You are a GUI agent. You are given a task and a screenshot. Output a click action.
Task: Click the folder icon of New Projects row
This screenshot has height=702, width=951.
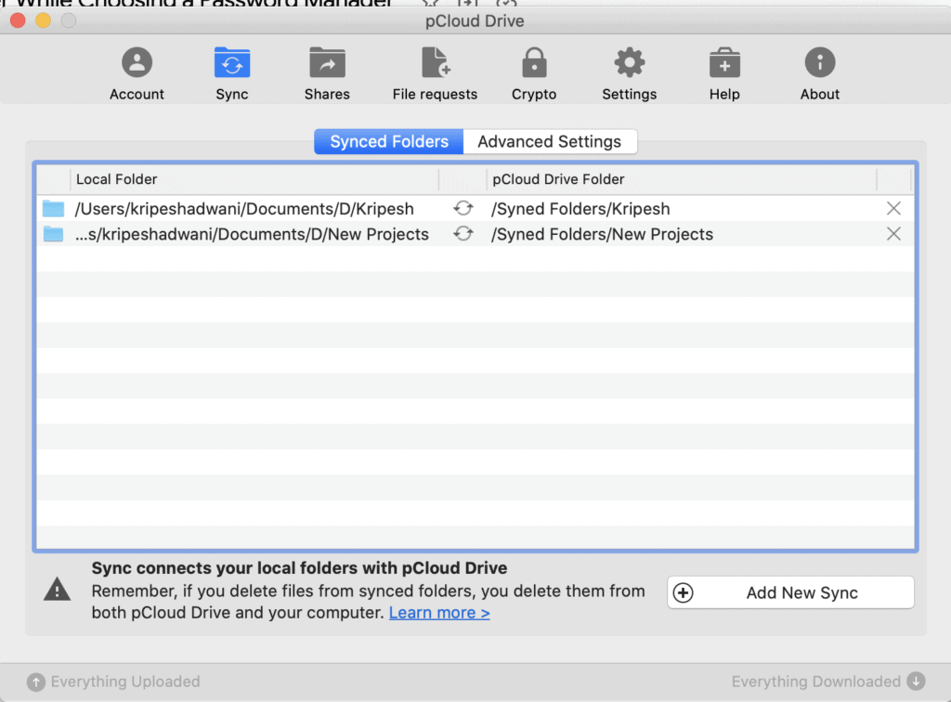[53, 234]
